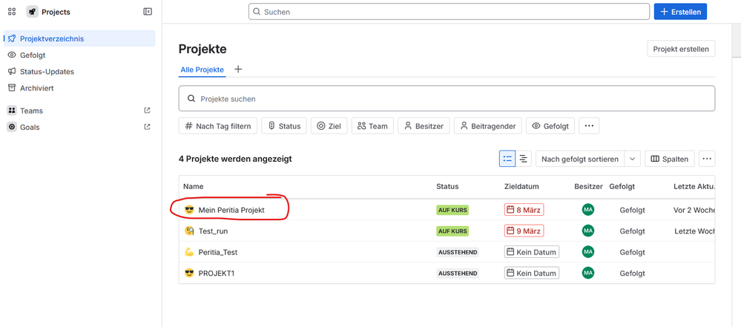The width and height of the screenshot is (741, 327).
Task: Click Nach gefolgt sortieren button
Action: click(580, 159)
